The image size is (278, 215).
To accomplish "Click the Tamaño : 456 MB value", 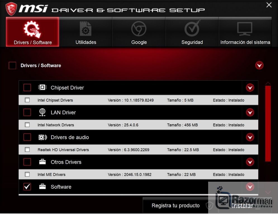I will pos(182,125).
